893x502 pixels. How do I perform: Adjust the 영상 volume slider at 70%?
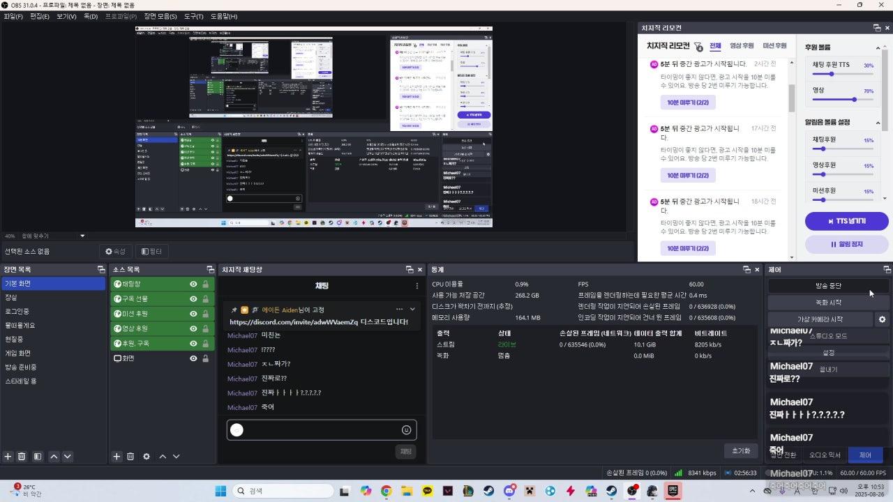[x=843, y=99]
